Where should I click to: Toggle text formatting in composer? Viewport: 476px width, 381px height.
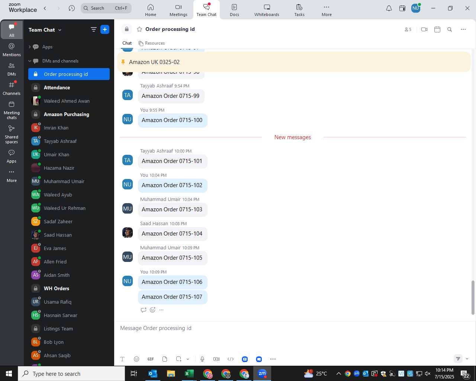(x=122, y=359)
